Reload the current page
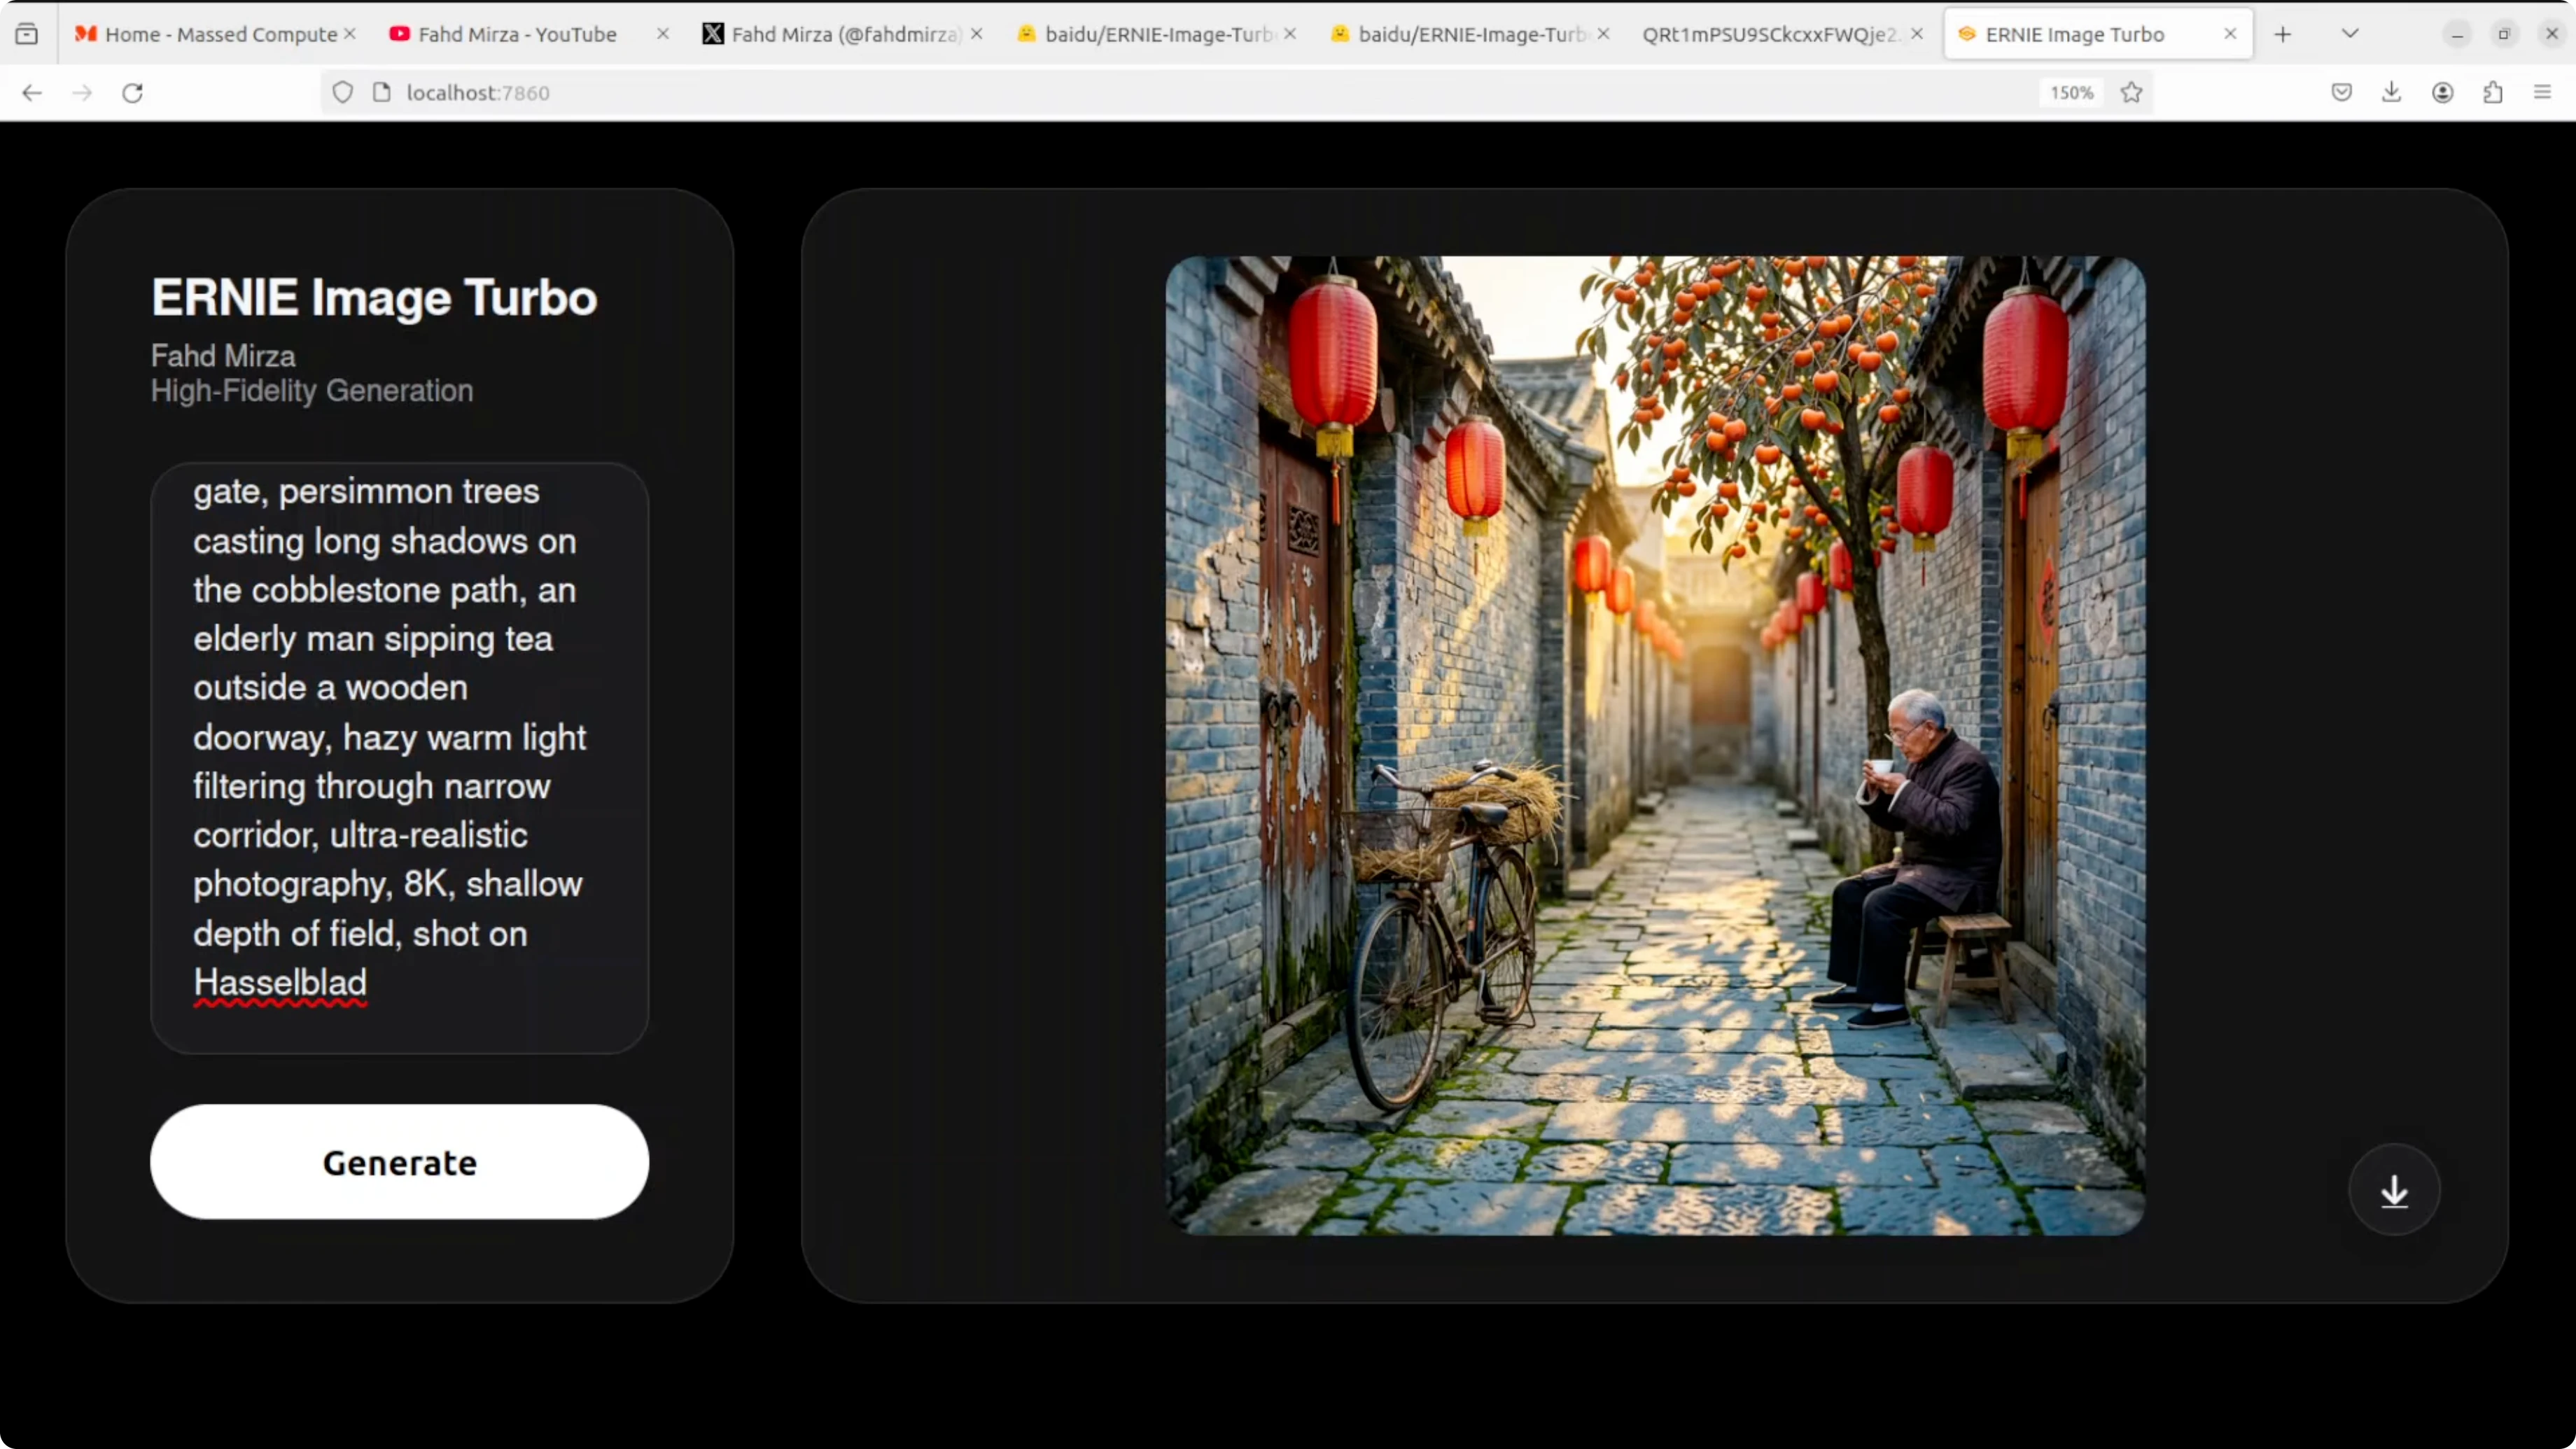 coord(132,93)
